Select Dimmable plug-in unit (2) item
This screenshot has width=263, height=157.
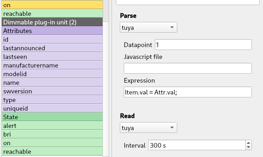point(52,22)
